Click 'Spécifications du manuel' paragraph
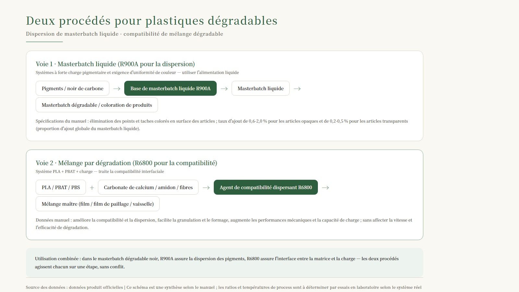 pyautogui.click(x=222, y=125)
